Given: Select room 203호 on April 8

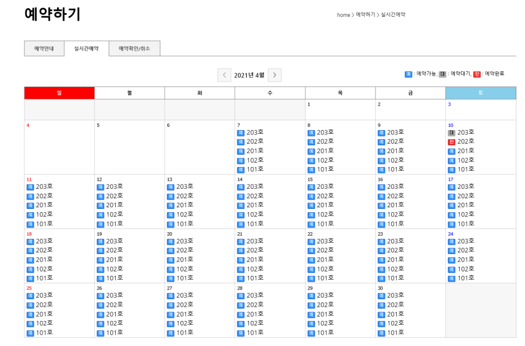Looking at the screenshot, I should [x=325, y=132].
